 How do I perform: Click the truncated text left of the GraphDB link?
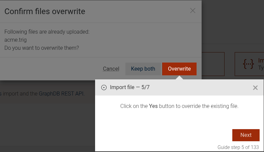(19, 94)
